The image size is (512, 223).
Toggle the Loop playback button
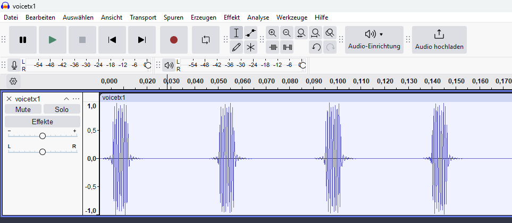click(x=205, y=40)
